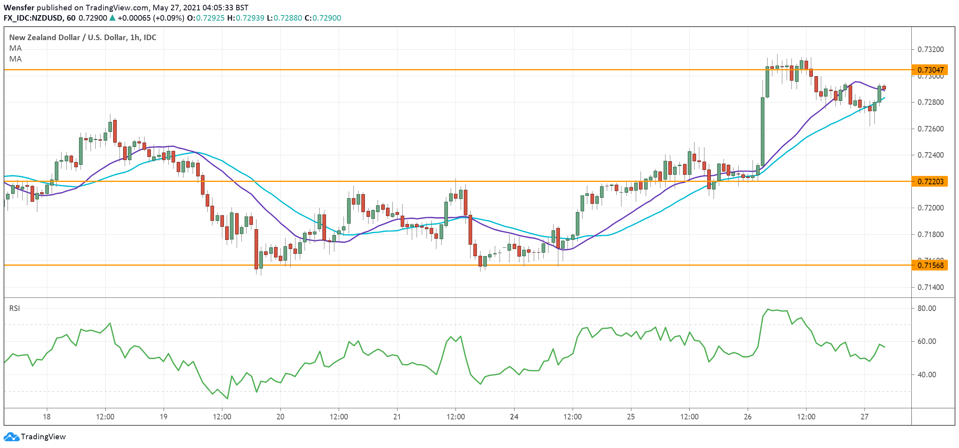
Task: Click date label 18 on time axis
Action: pyautogui.click(x=46, y=417)
